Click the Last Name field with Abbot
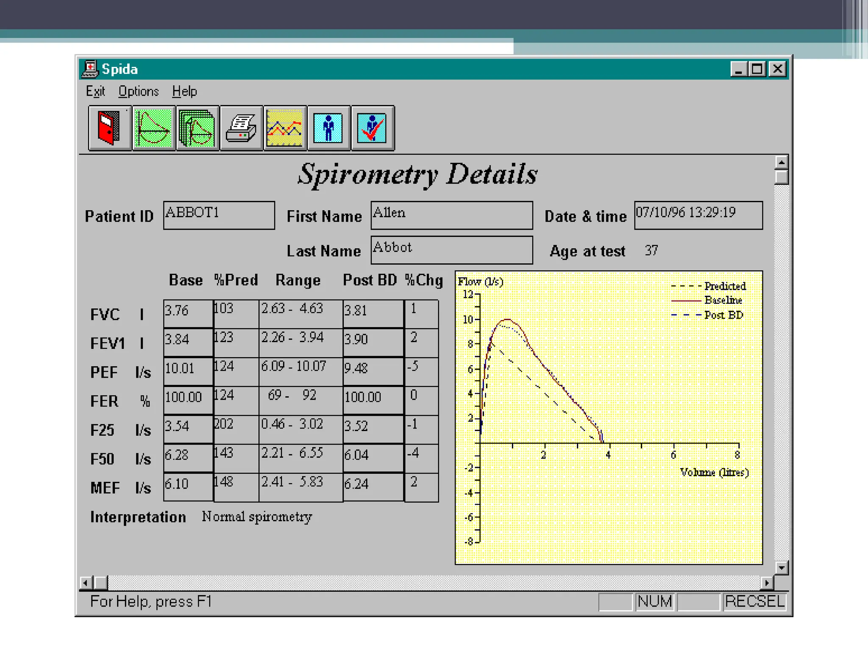Screen dimensions: 868x651 pos(451,250)
